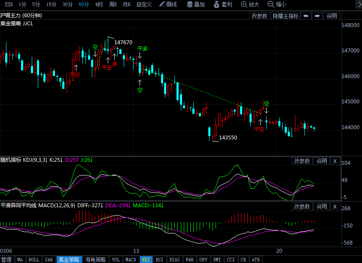This screenshot has width=362, height=263.
Task: Expand the toolbar overflow arrow at top right
Action: (359, 5)
